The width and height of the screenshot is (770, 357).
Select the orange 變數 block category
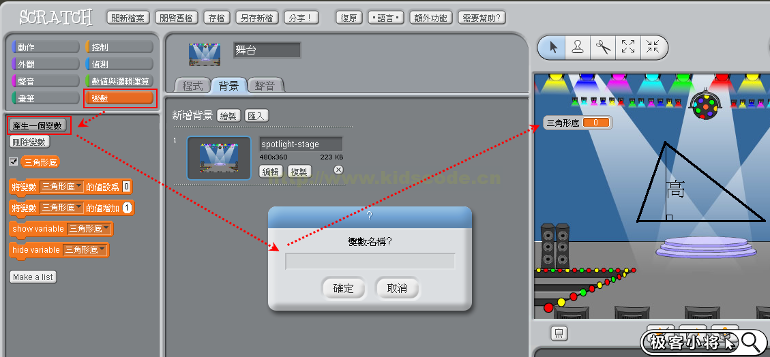(120, 99)
